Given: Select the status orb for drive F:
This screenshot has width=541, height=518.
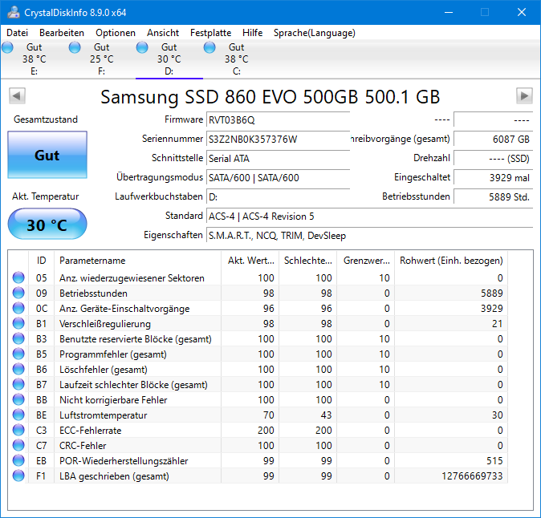Looking at the screenshot, I should pyautogui.click(x=75, y=47).
